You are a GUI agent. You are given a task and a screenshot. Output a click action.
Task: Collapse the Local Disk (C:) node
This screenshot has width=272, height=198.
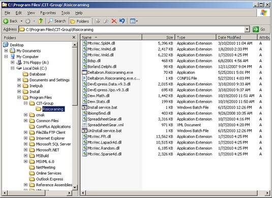[x=13, y=68]
